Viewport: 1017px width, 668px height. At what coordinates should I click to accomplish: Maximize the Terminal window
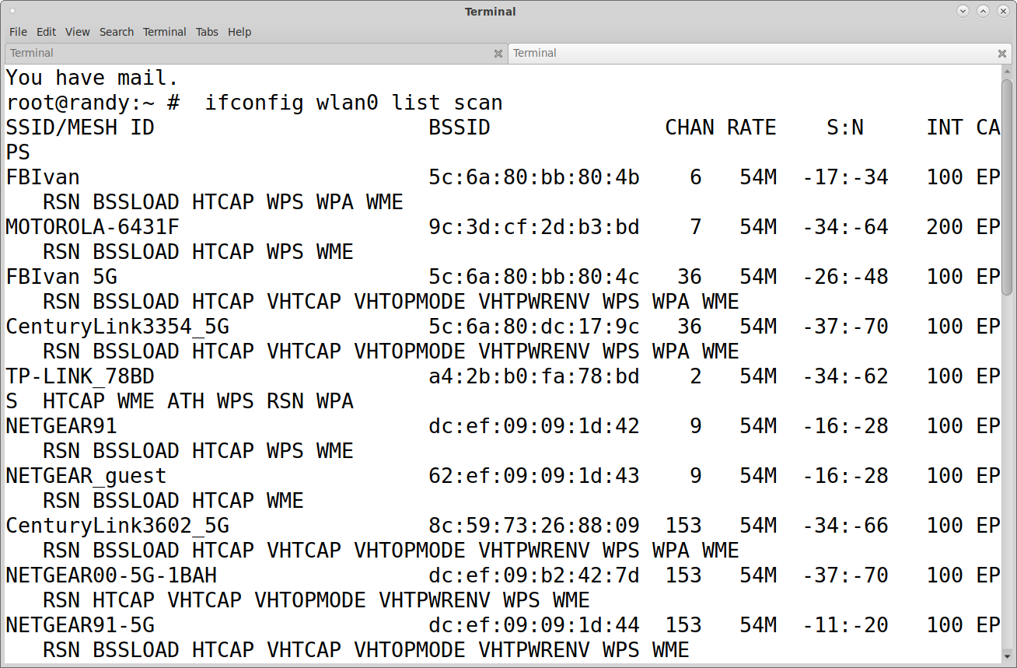click(x=983, y=11)
